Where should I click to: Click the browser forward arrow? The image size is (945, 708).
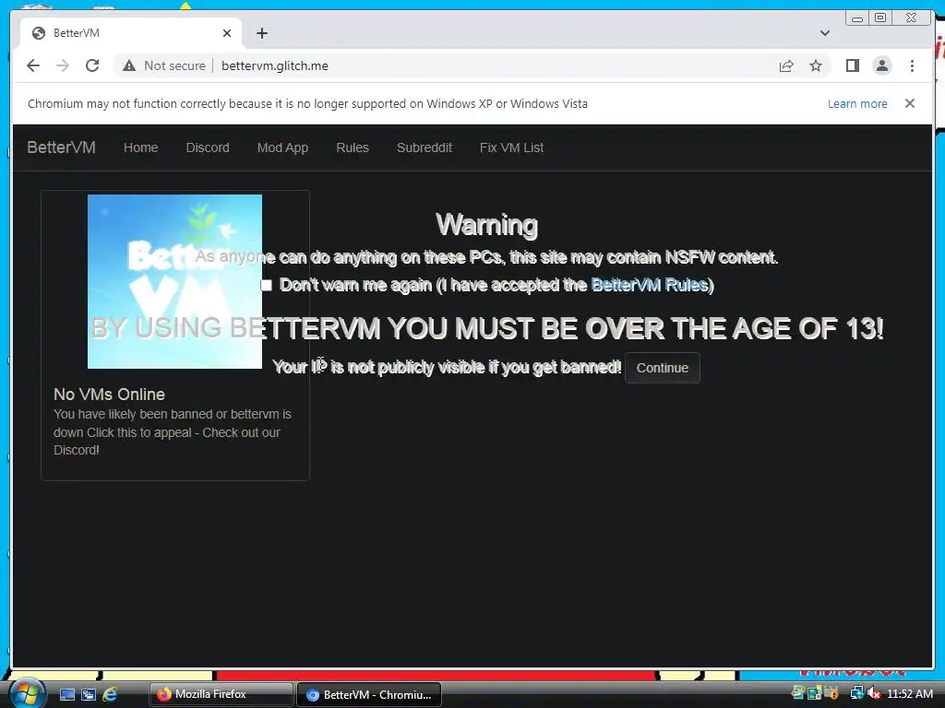(x=63, y=65)
